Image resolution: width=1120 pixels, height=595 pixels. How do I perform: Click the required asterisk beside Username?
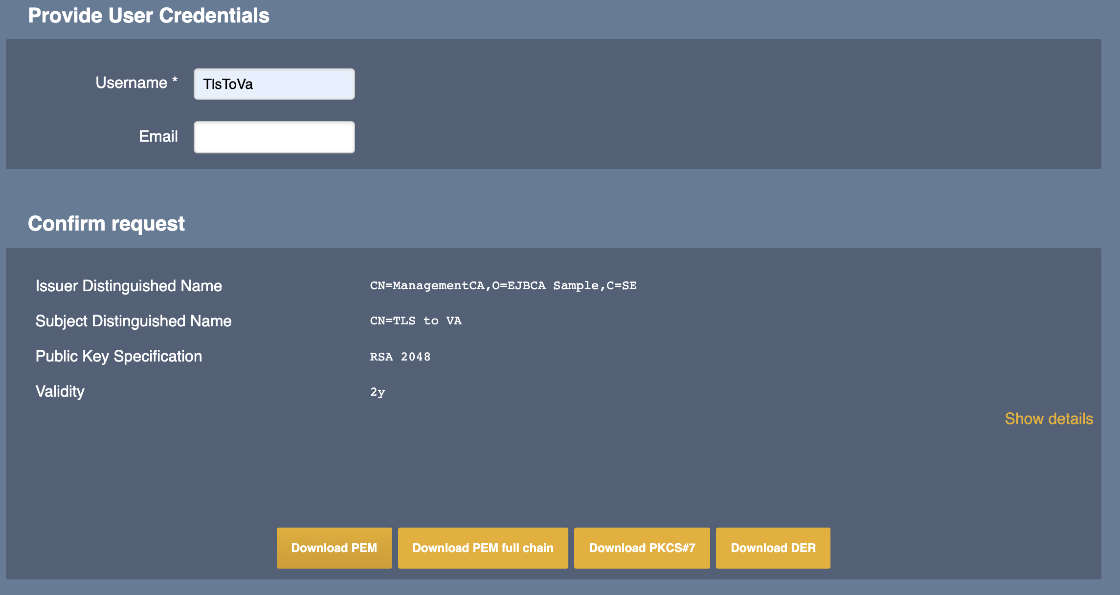pos(175,80)
